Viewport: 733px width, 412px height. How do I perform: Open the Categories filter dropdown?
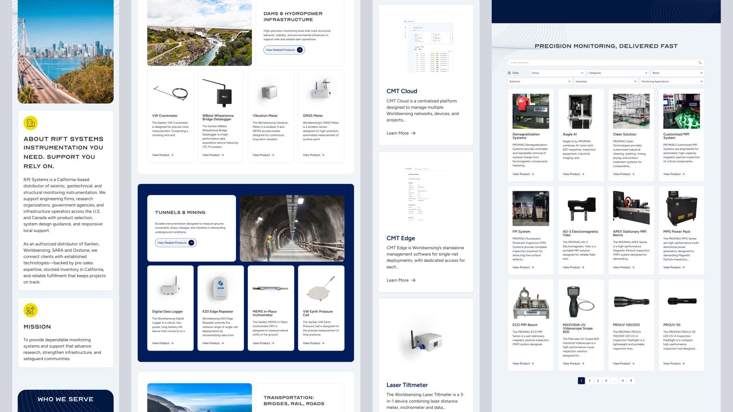click(618, 73)
